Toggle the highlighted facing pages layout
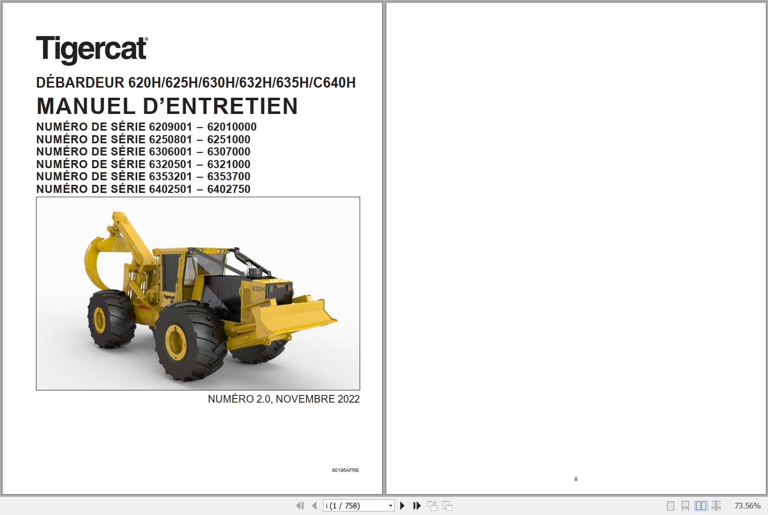Image resolution: width=768 pixels, height=515 pixels. (702, 505)
